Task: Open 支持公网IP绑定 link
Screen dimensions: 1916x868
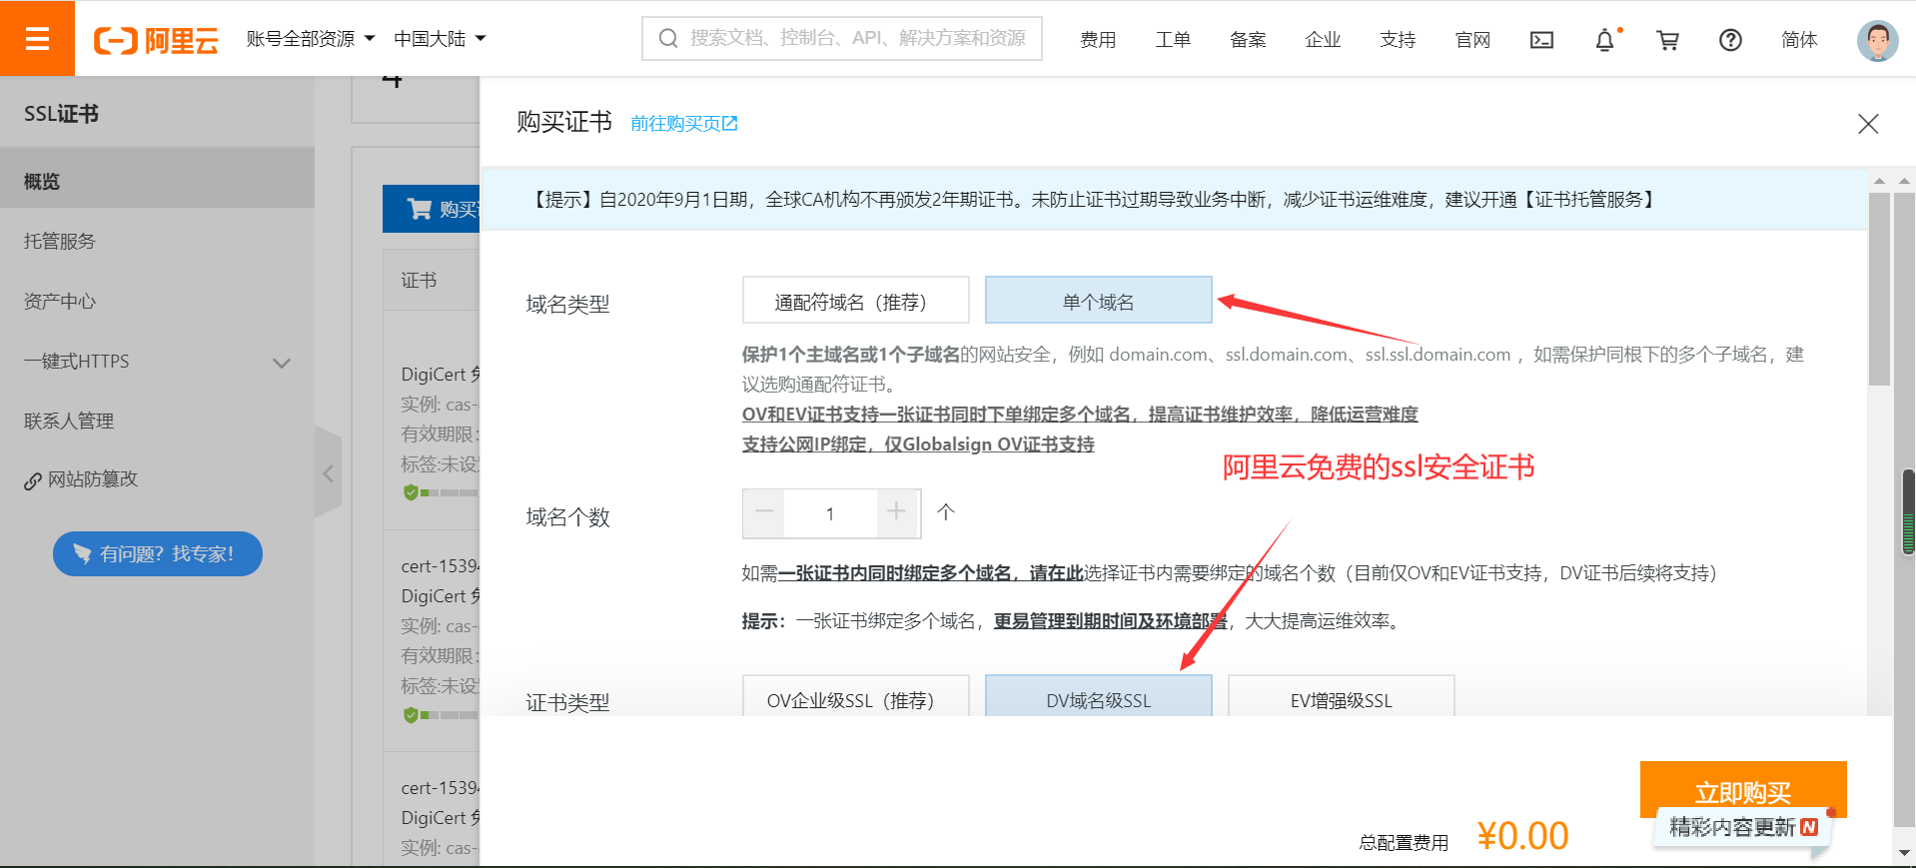Action: point(918,444)
